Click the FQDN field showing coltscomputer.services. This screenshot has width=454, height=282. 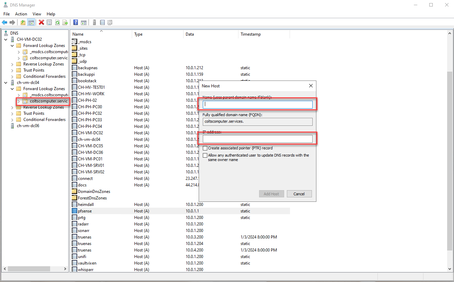tap(258, 122)
